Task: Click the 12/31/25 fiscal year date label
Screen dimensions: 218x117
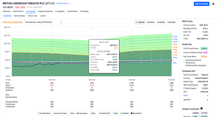Action: [92, 80]
